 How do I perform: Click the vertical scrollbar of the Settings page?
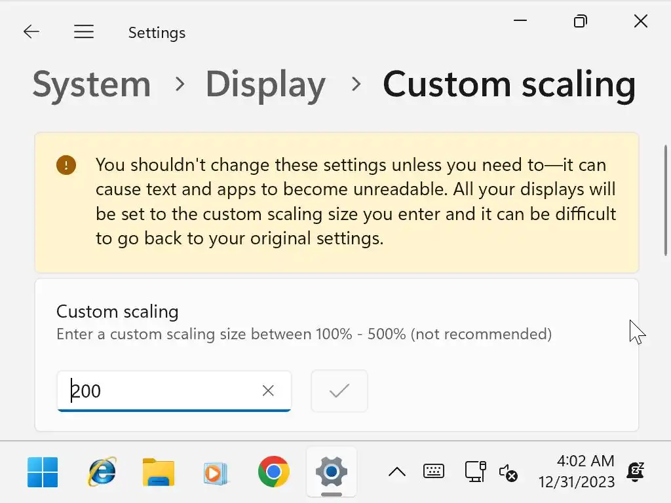(666, 200)
